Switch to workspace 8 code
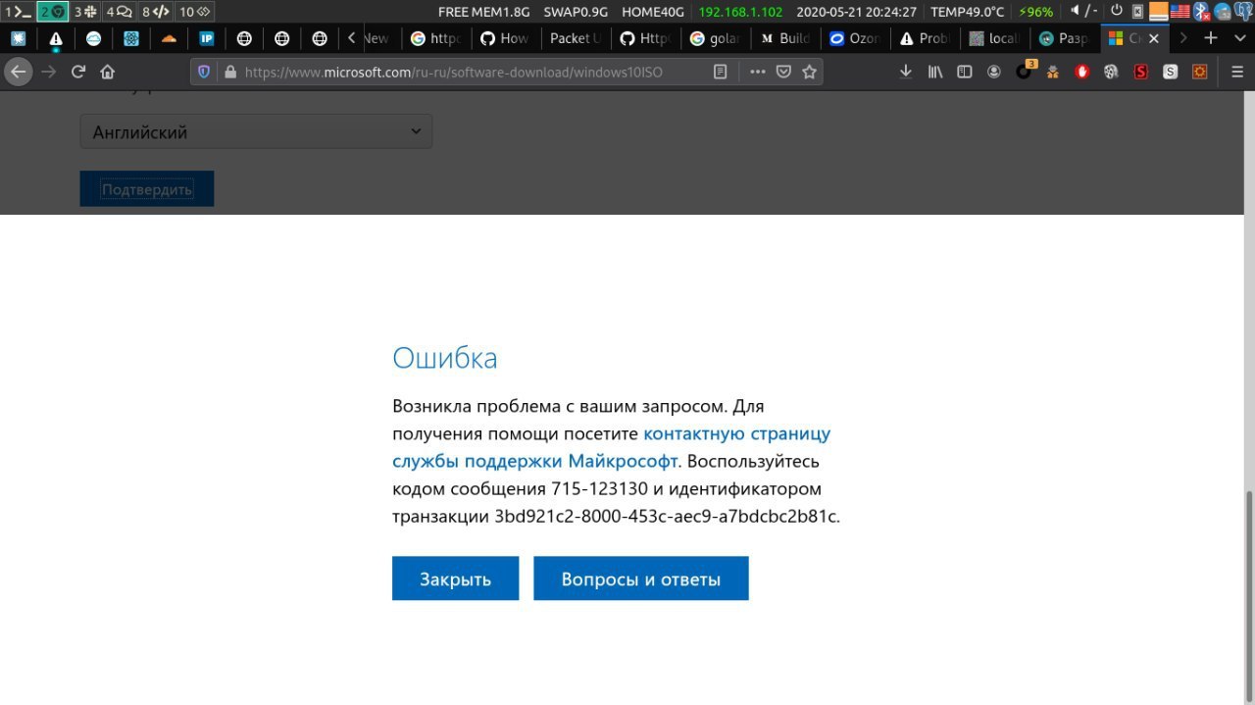Screen dimensions: 1255x705 156,12
